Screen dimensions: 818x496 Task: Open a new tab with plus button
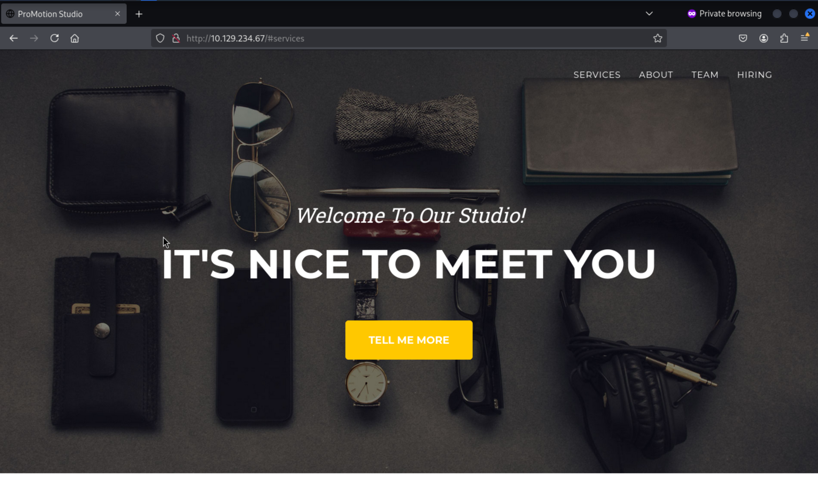pyautogui.click(x=139, y=14)
